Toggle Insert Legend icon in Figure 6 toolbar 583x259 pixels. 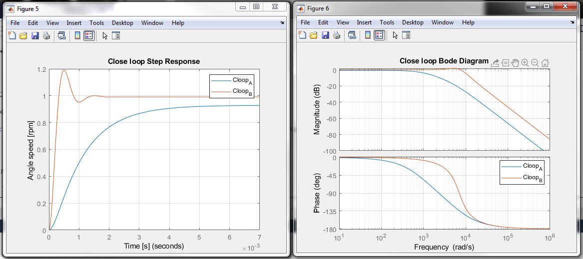[379, 35]
